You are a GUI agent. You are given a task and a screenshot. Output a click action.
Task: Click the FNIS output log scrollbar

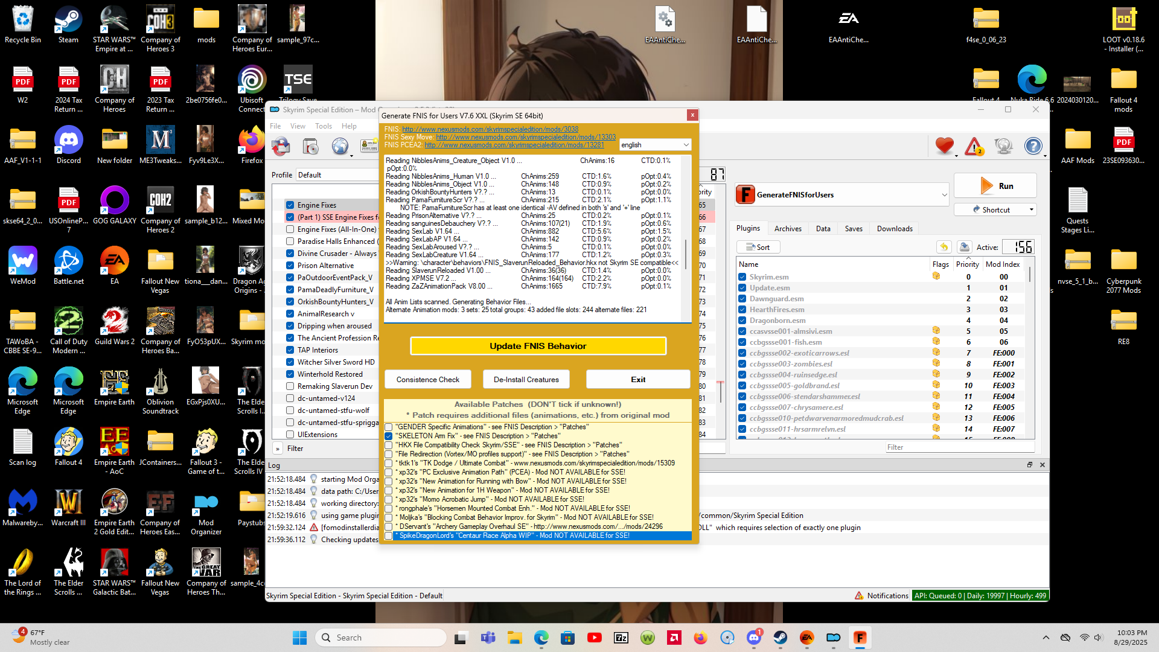click(x=686, y=238)
